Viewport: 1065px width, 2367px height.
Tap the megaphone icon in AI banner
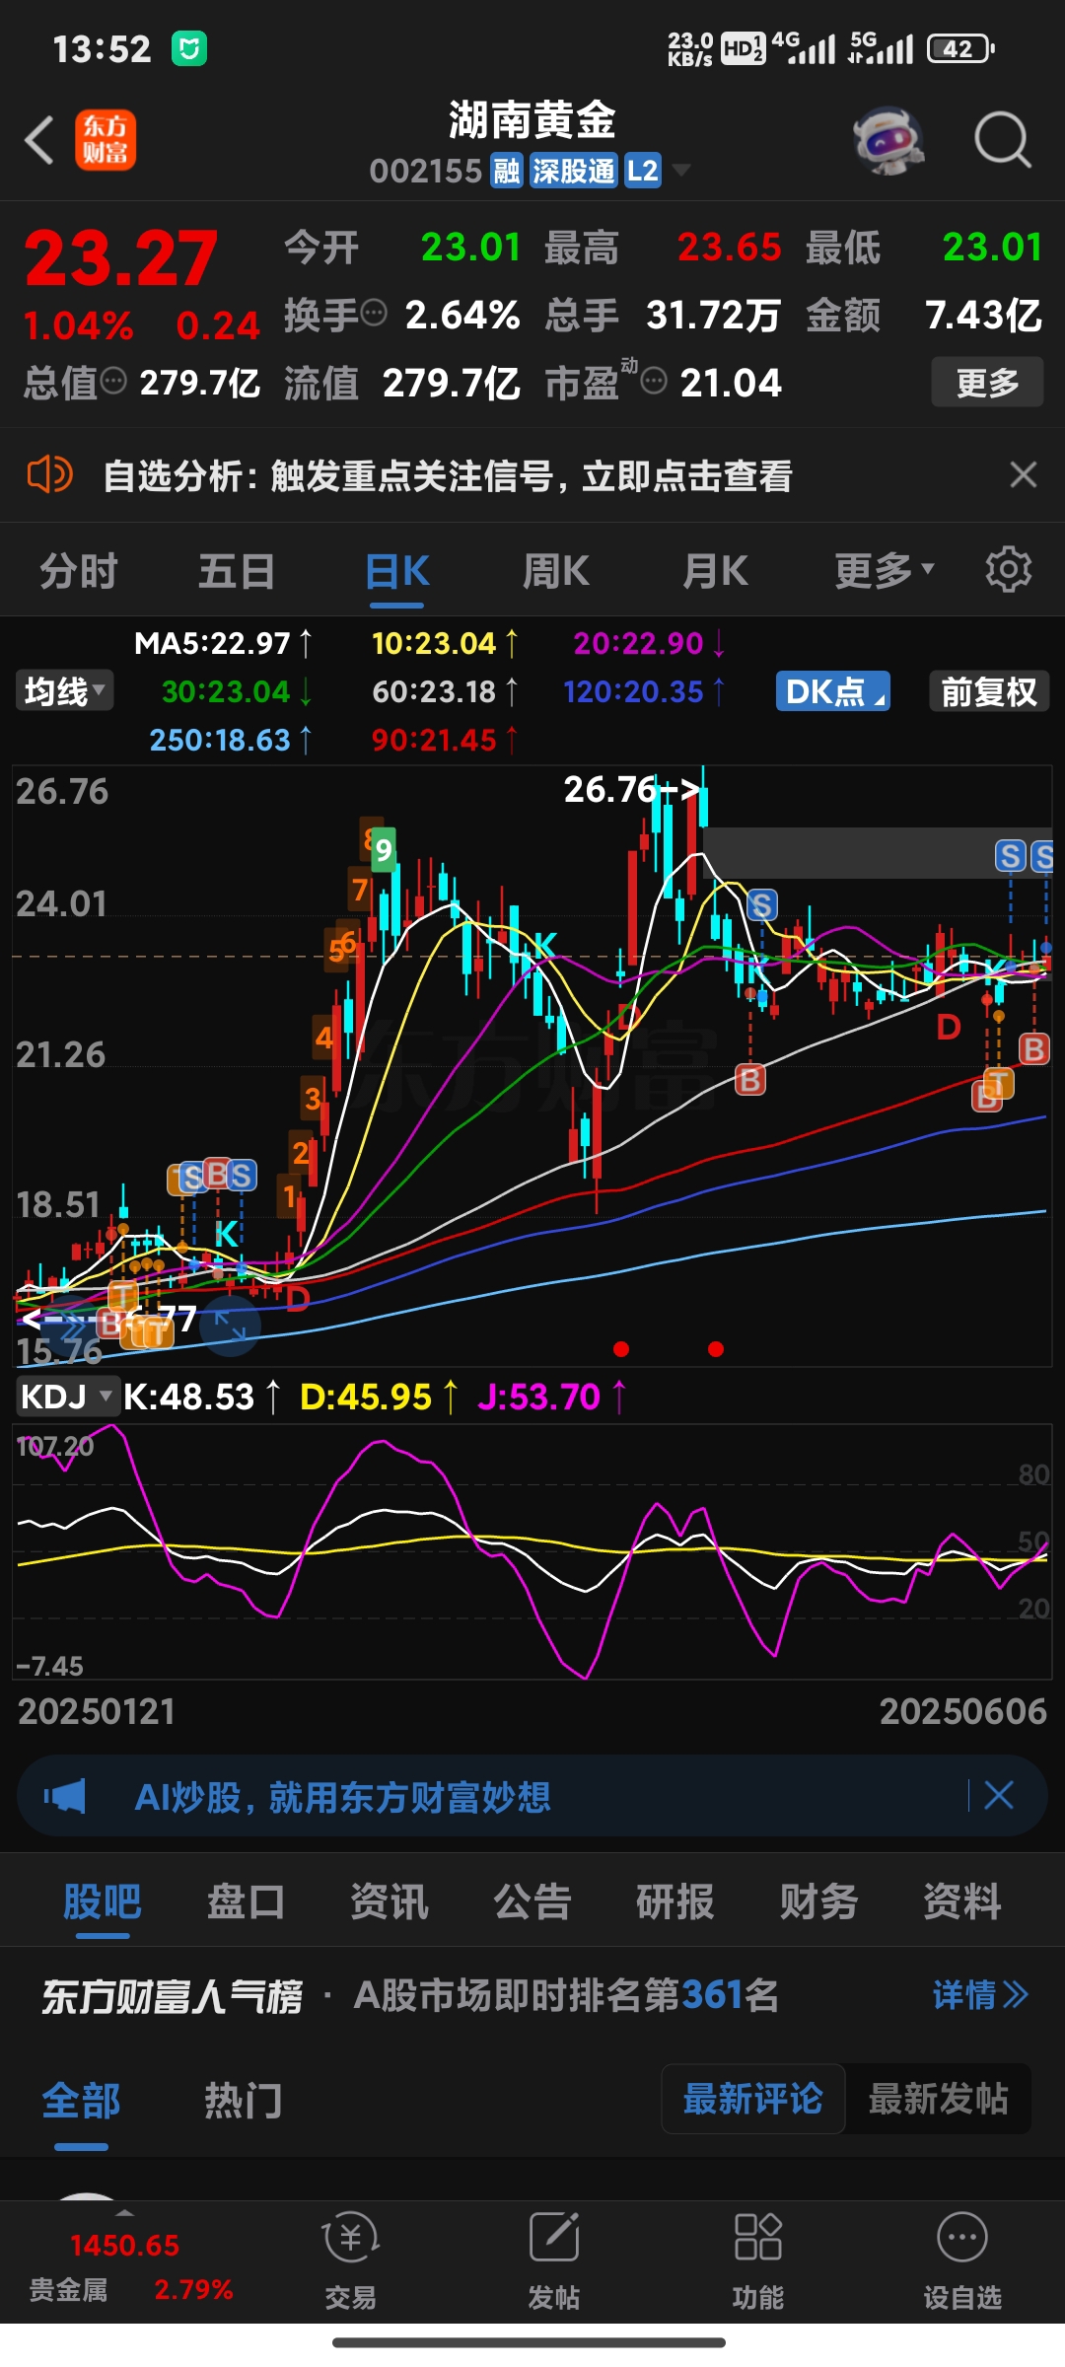65,1796
